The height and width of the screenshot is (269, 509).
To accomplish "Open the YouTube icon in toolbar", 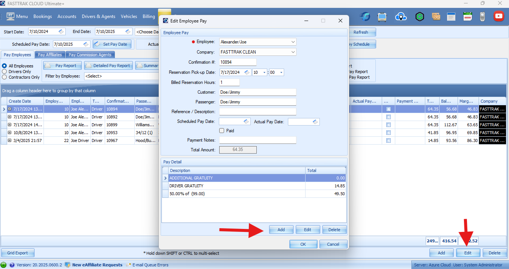I will [x=498, y=16].
